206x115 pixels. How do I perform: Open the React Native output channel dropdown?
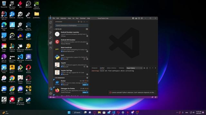pyautogui.click(x=134, y=68)
